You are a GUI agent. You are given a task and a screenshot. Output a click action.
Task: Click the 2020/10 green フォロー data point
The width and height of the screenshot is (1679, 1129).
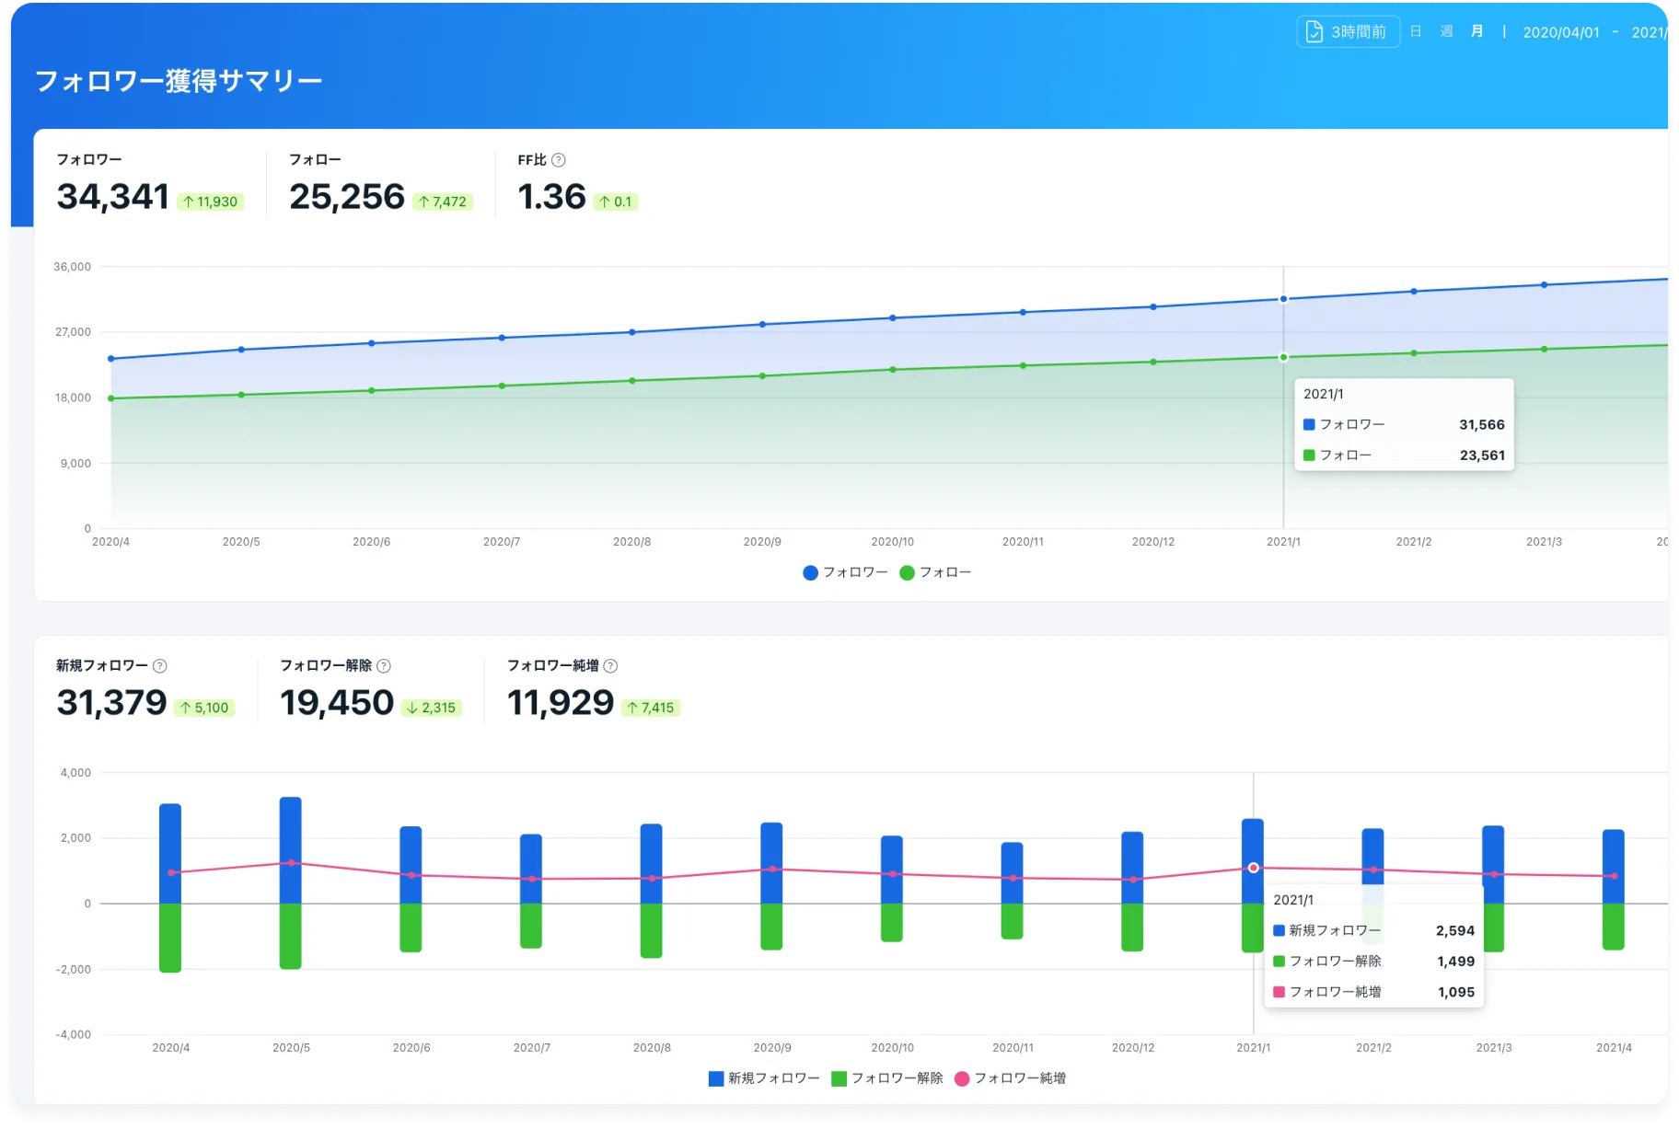893,370
